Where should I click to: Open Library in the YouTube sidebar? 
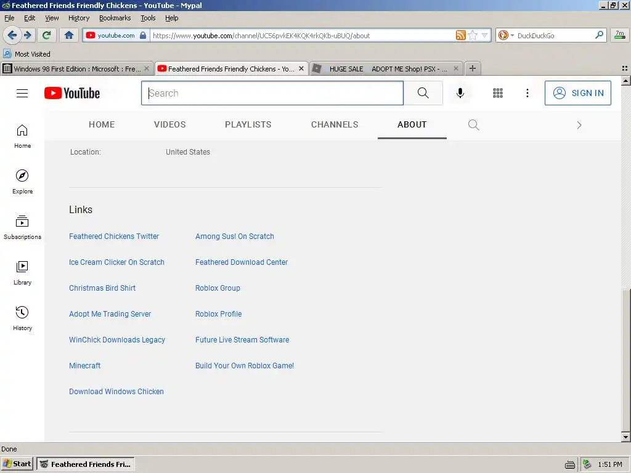22,273
